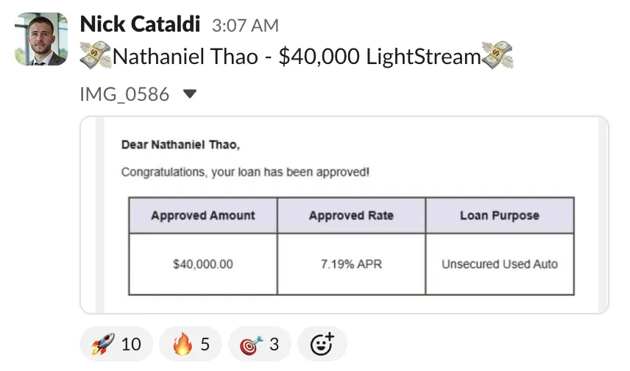Click the 7.19% APR cell in the image
Viewport: 630px width, 371px height.
[x=351, y=264]
